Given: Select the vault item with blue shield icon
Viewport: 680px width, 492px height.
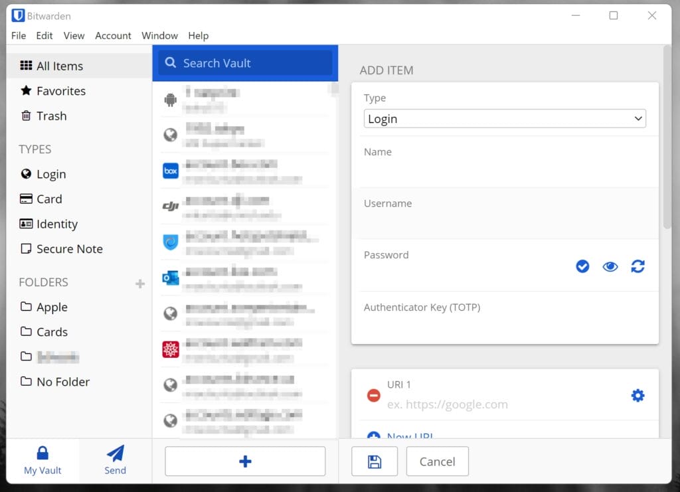Looking at the screenshot, I should [x=245, y=242].
